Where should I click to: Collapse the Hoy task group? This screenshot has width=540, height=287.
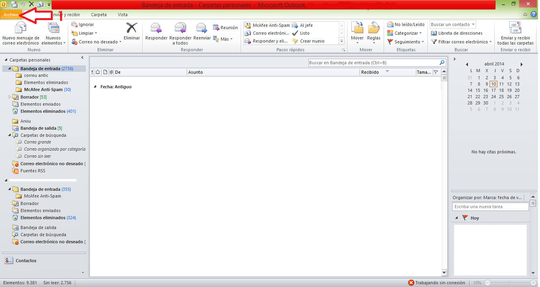(x=456, y=218)
